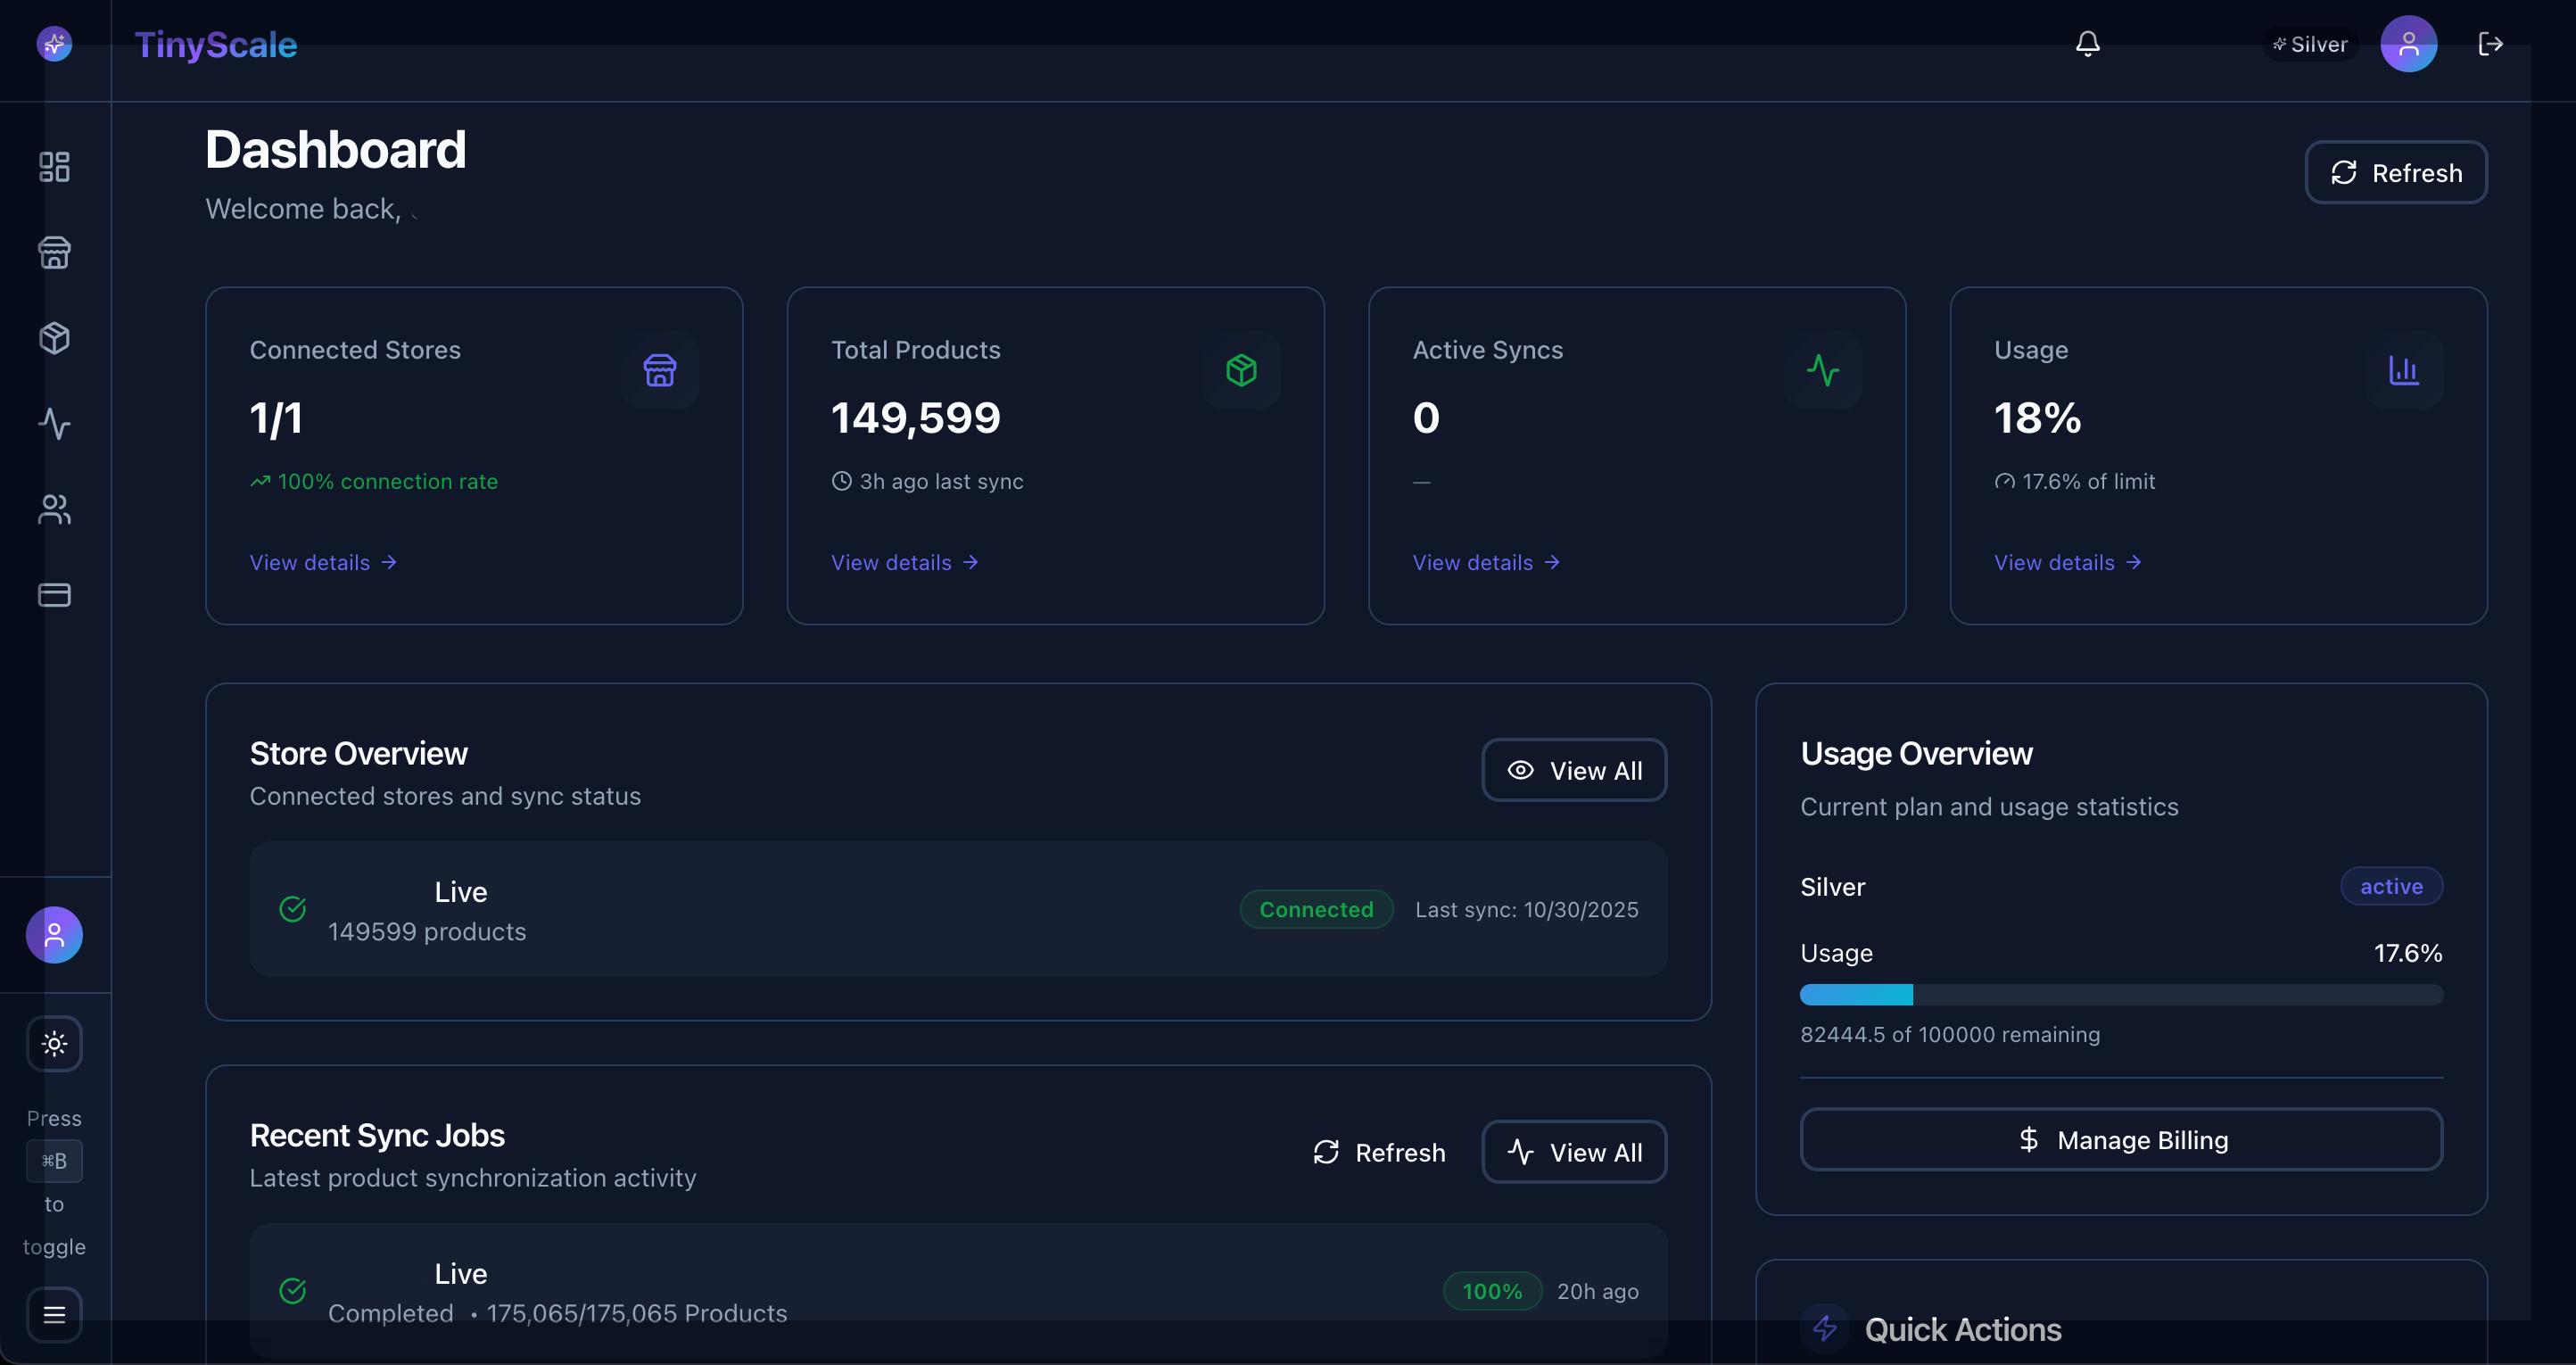Open sync activity via sidebar pulse icon
2576x1365 pixels.
[54, 424]
